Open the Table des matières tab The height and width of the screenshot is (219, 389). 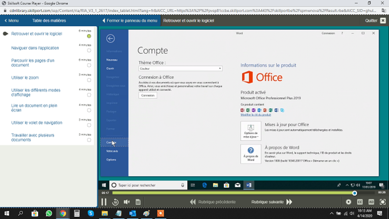[49, 20]
